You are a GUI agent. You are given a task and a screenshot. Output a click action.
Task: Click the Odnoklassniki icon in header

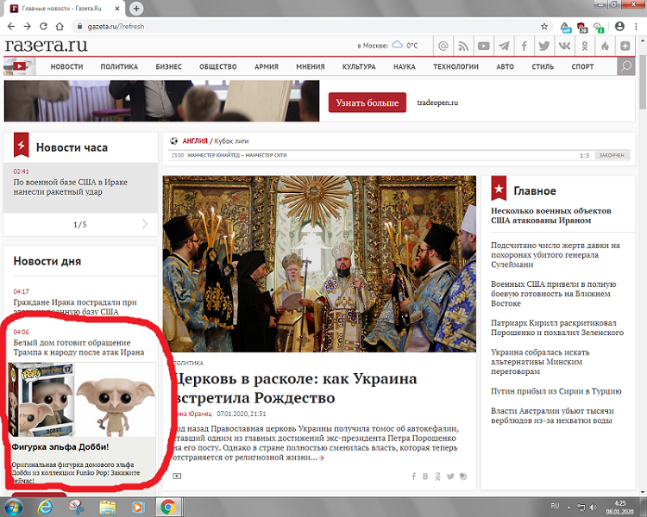pyautogui.click(x=584, y=46)
